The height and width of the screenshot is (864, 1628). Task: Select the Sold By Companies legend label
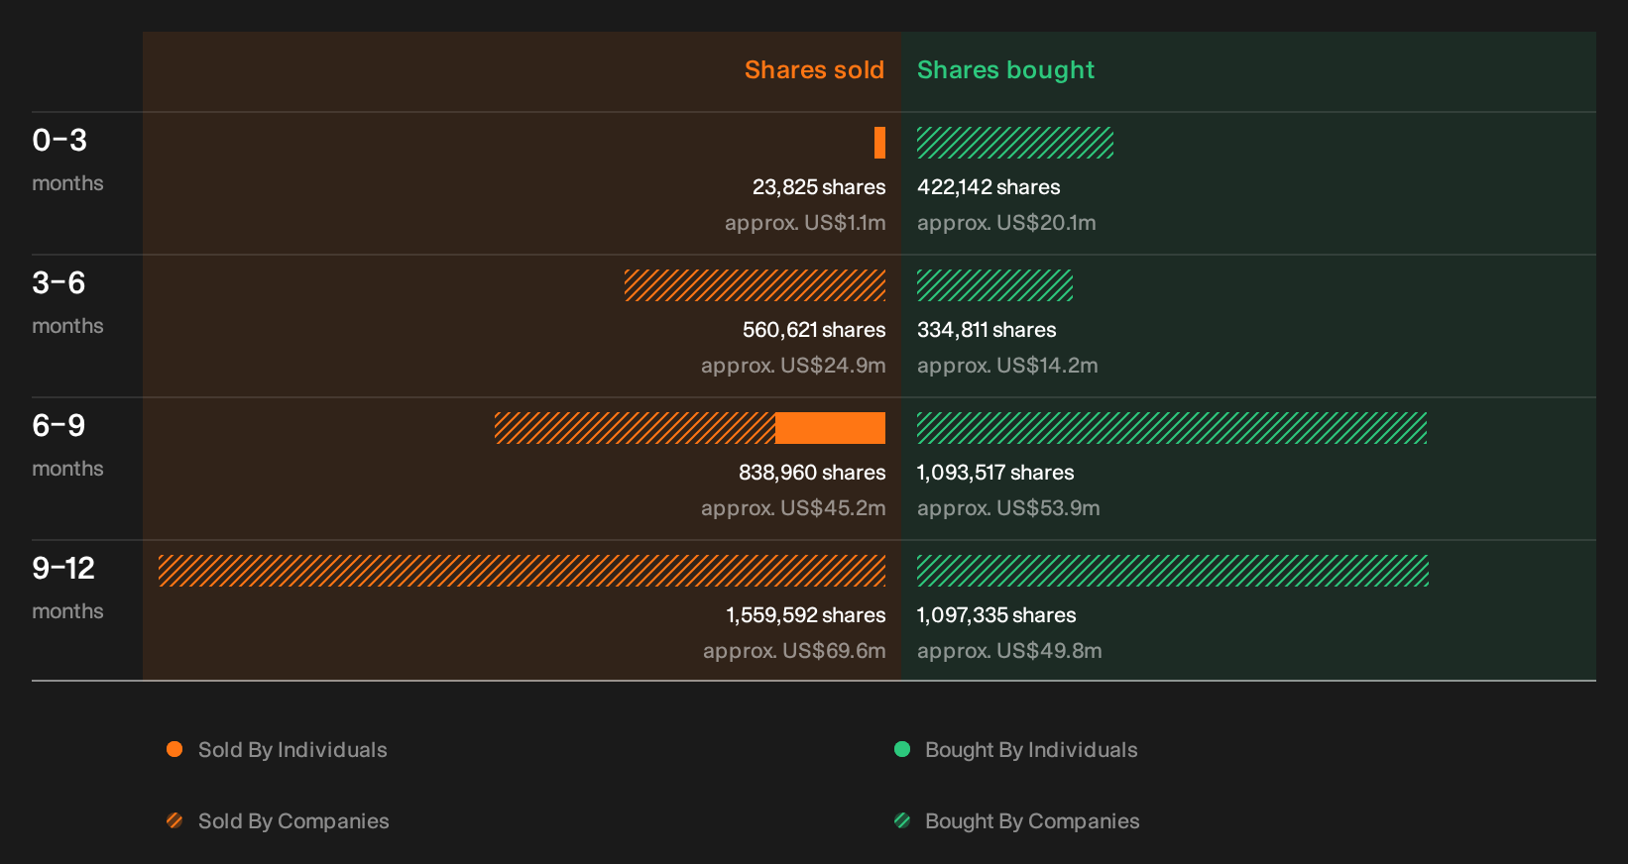[x=293, y=821]
